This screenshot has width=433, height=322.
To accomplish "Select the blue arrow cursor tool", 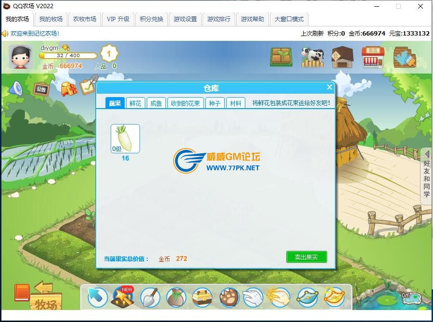I will 97,297.
